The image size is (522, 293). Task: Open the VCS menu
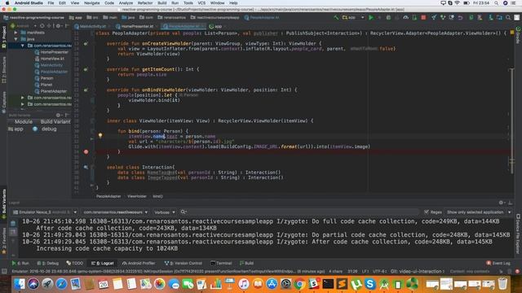(201, 3)
